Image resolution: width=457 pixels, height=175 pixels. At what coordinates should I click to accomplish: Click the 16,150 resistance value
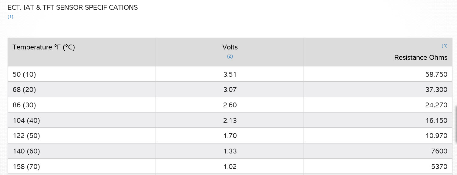[436, 120]
